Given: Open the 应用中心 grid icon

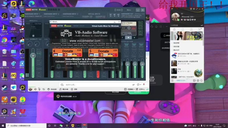Looking at the screenshot, I should click(137, 89).
